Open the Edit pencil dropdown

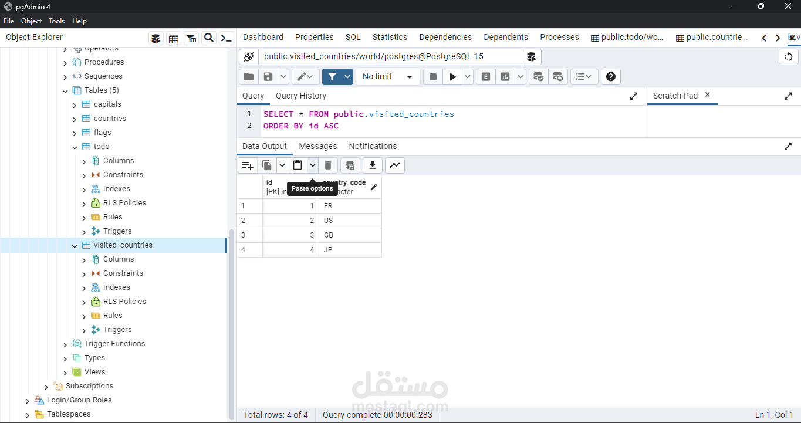click(x=305, y=76)
